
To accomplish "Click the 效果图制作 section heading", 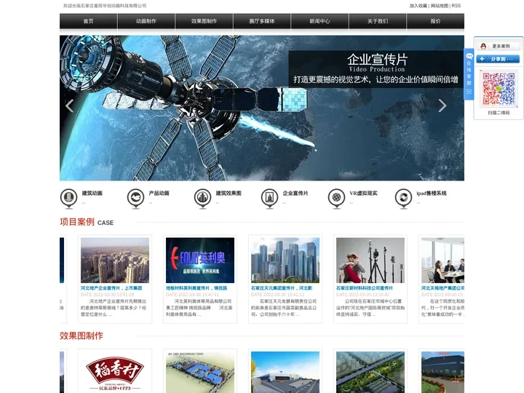I will pyautogui.click(x=82, y=336).
